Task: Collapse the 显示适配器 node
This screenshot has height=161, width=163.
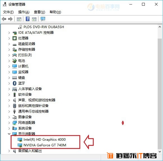Action: (9, 134)
